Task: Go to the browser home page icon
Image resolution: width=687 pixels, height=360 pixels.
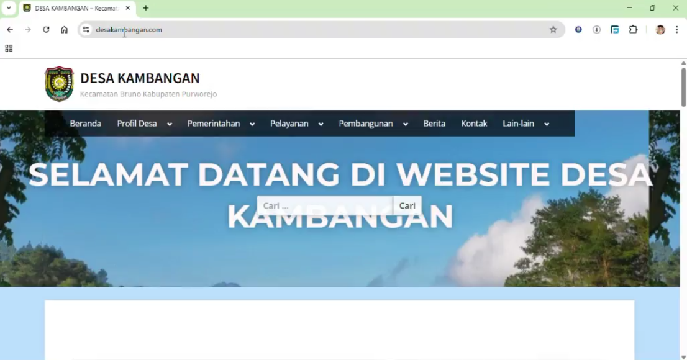Action: (x=64, y=29)
